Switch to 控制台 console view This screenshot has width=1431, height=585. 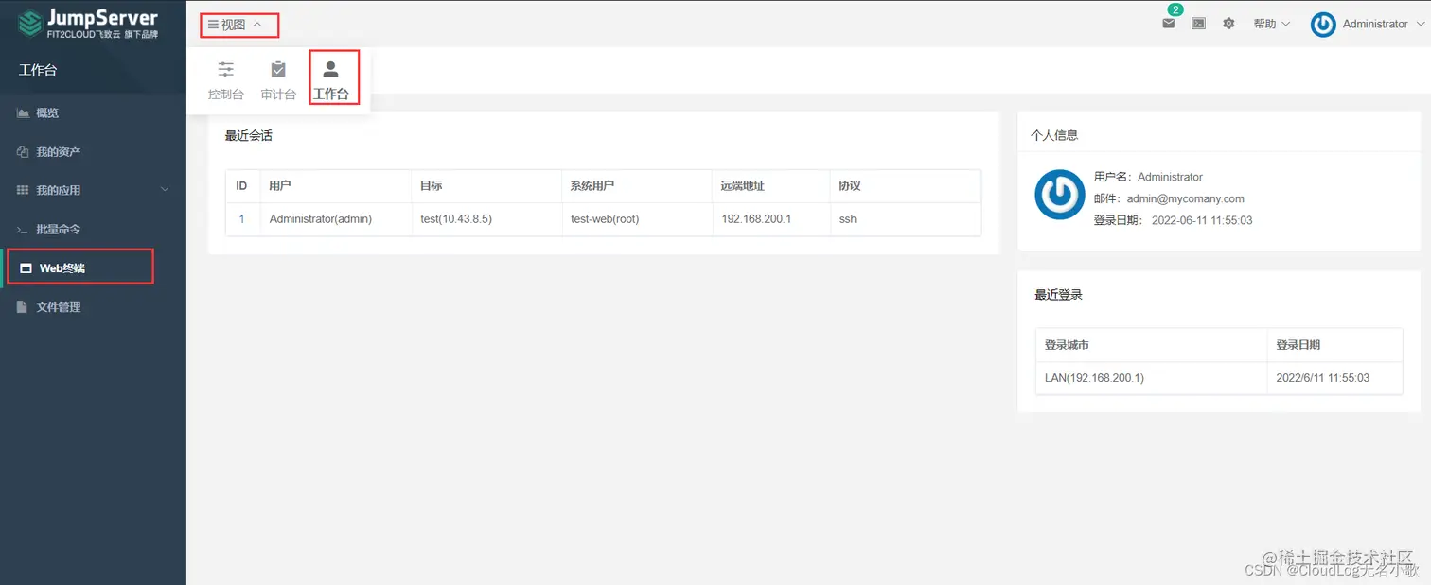point(226,80)
